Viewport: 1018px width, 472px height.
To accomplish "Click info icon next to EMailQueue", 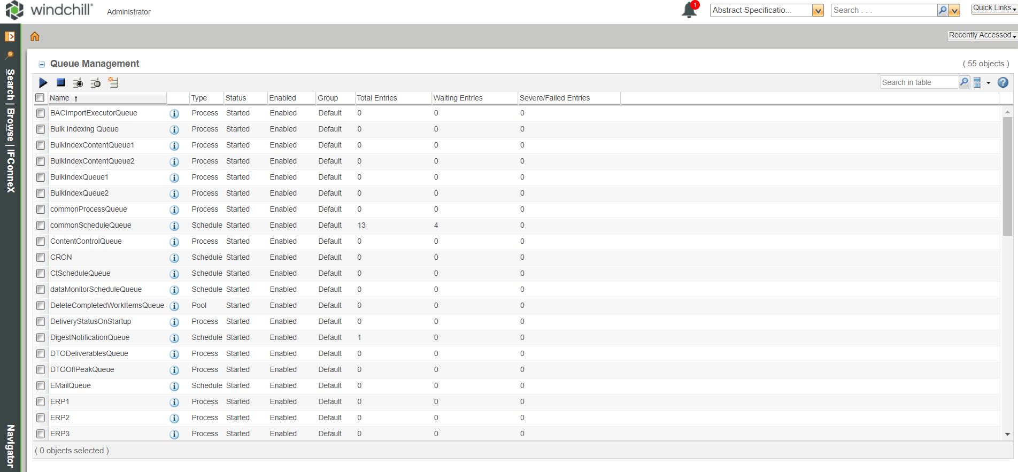I will coord(174,386).
